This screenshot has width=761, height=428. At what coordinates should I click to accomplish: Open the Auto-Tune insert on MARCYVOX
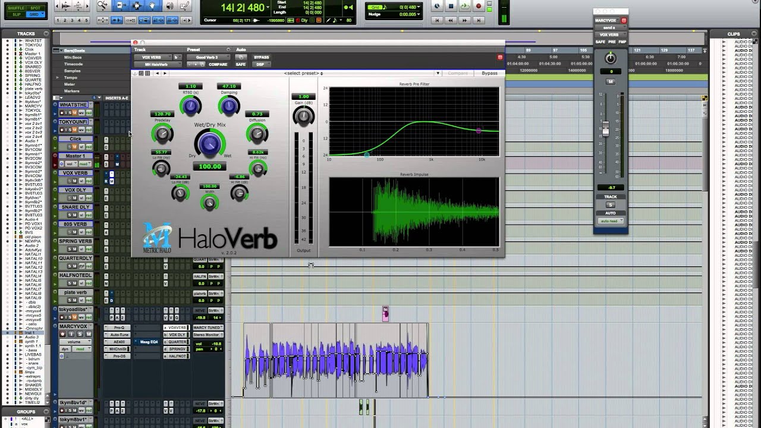pyautogui.click(x=118, y=335)
